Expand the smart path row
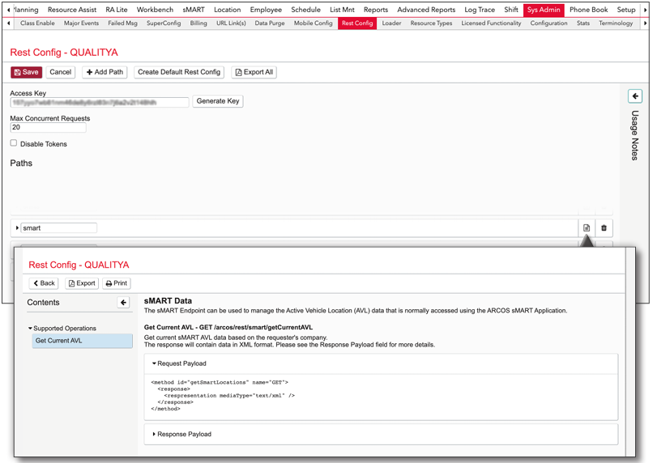The width and height of the screenshot is (653, 463). click(x=17, y=228)
